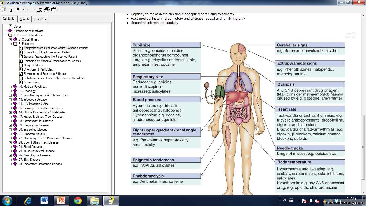The width and height of the screenshot is (366, 206).
Task: Open the Options toolbar dropdown icon
Action: click(54, 10)
